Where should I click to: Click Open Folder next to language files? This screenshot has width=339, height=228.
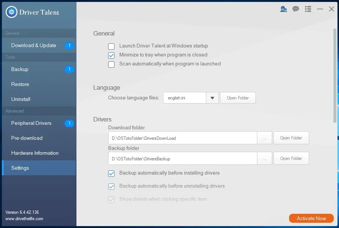tap(238, 98)
